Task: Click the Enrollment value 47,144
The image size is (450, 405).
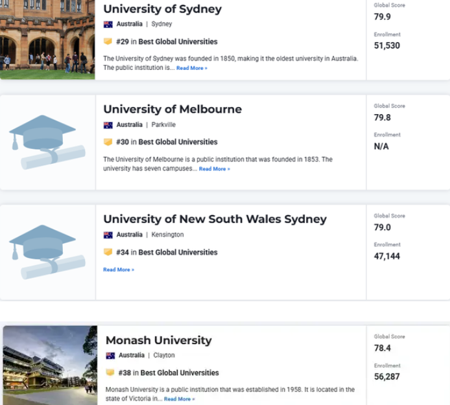Action: tap(387, 256)
